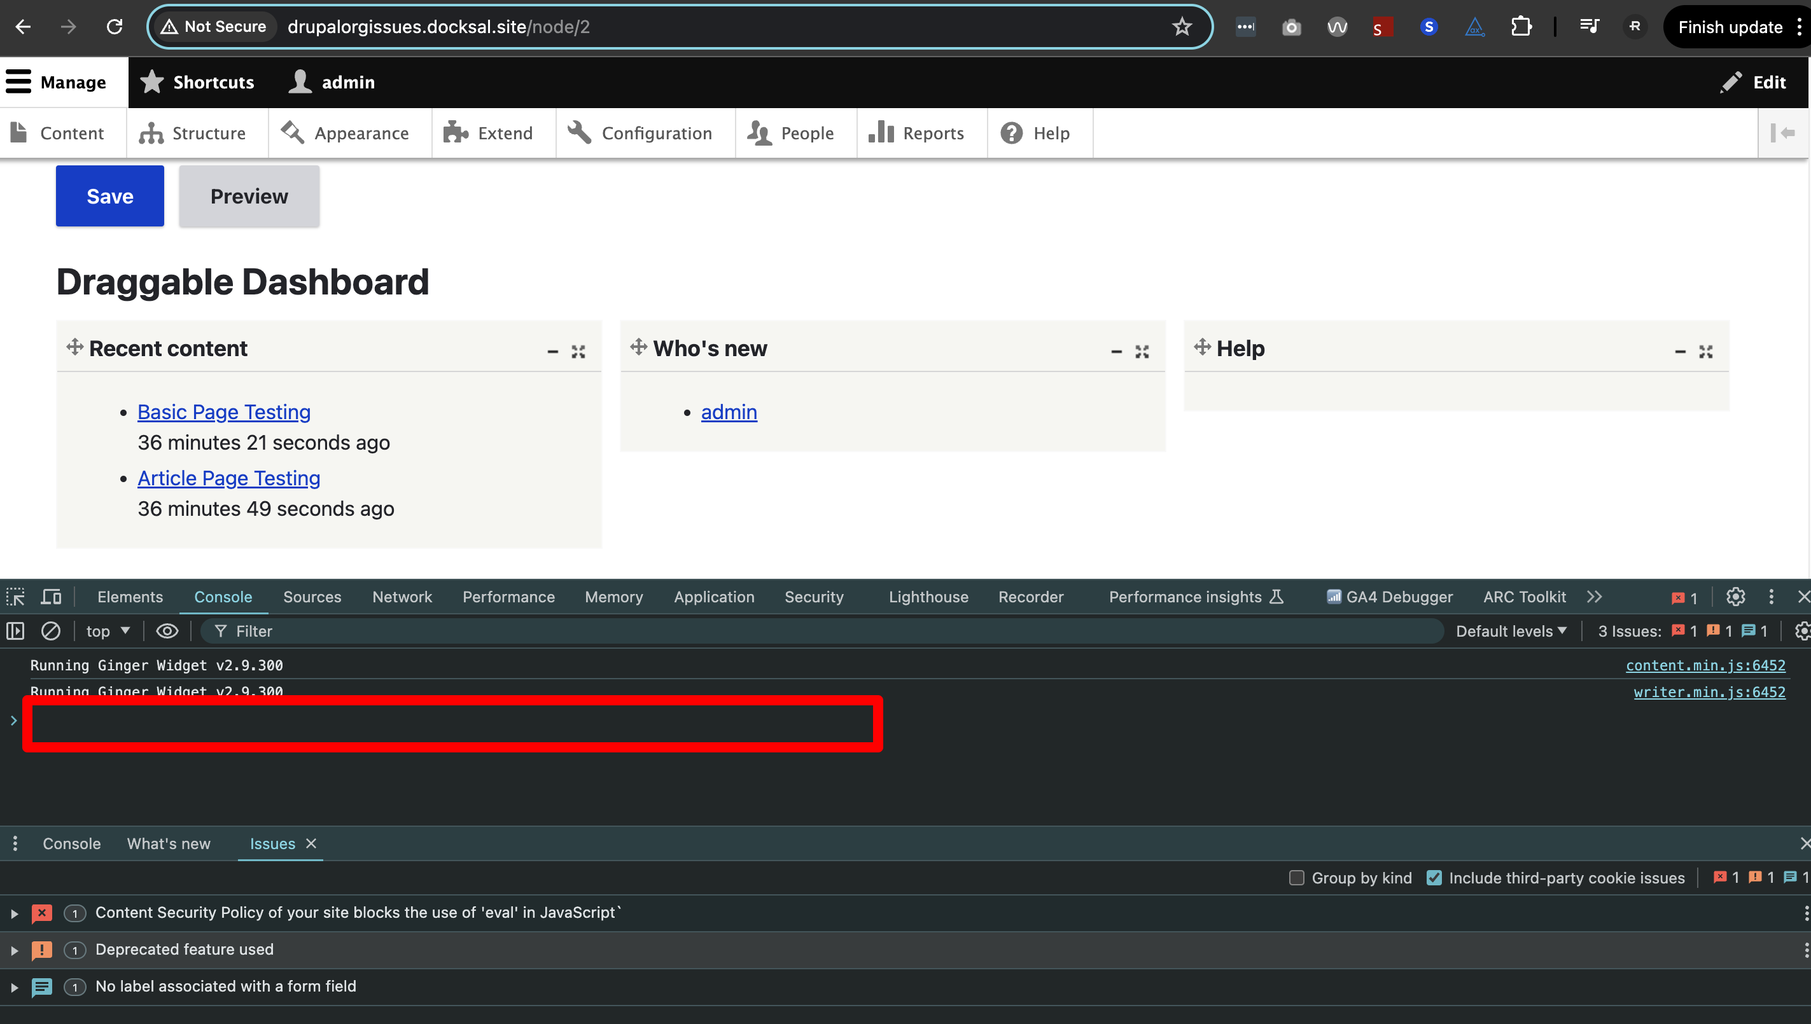Uncheck Include third-party cookie issues
The width and height of the screenshot is (1811, 1024).
(1433, 878)
